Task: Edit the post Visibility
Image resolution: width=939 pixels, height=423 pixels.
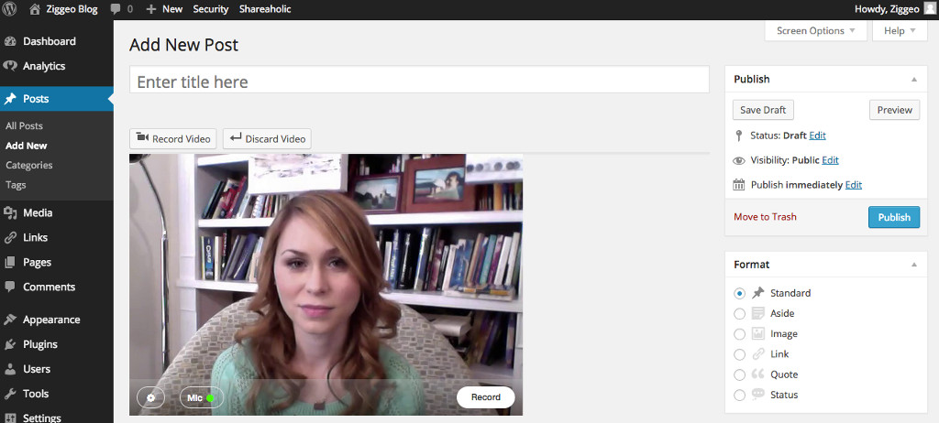Action: 830,160
